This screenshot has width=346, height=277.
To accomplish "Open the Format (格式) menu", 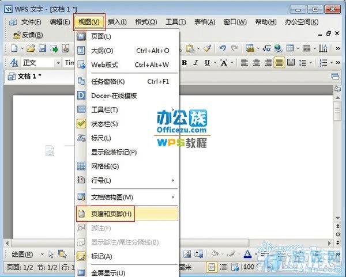I will tap(146, 22).
